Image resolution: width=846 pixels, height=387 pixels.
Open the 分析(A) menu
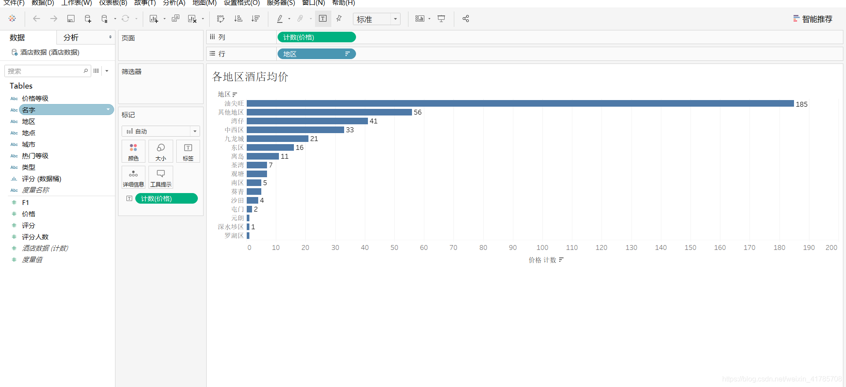pos(174,3)
